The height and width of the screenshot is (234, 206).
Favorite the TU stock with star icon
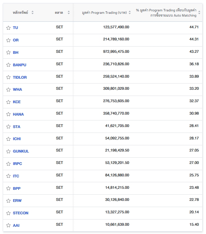(x=8, y=28)
